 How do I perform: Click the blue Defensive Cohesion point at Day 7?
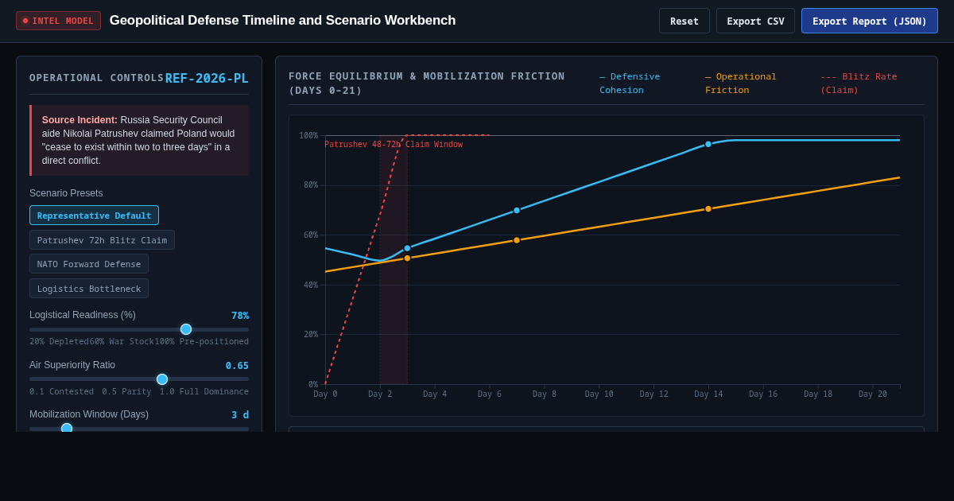click(x=517, y=210)
